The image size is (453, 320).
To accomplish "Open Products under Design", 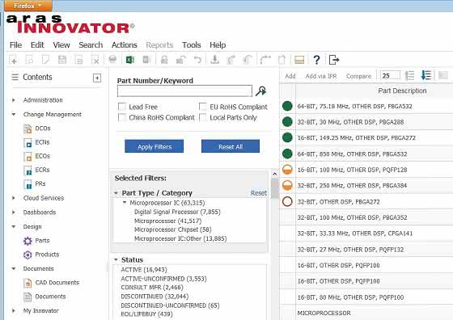I will (x=47, y=255).
